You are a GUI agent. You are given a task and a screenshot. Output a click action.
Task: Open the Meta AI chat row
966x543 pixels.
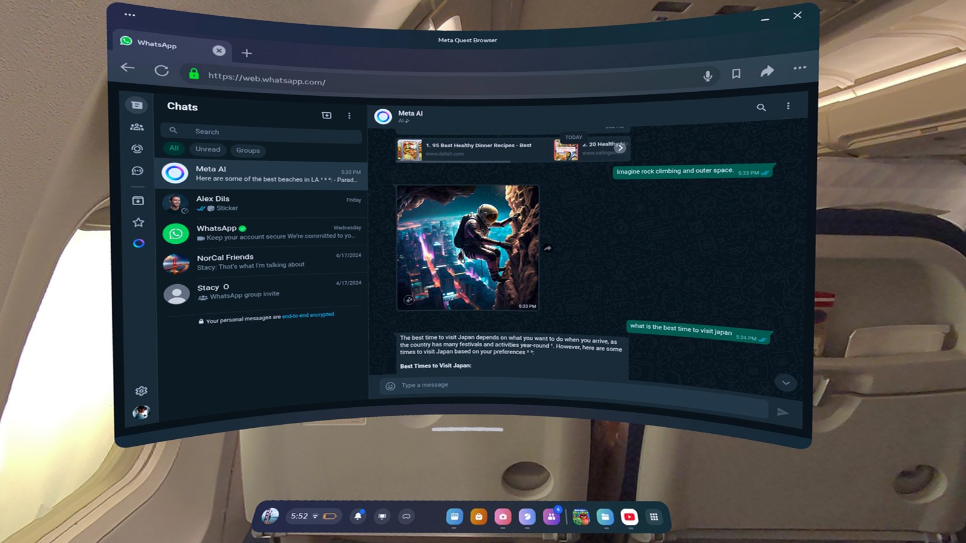[261, 174]
